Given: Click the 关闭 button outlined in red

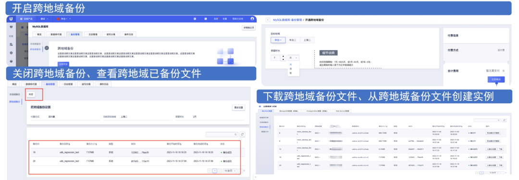Looking at the screenshot, I should (x=31, y=94).
